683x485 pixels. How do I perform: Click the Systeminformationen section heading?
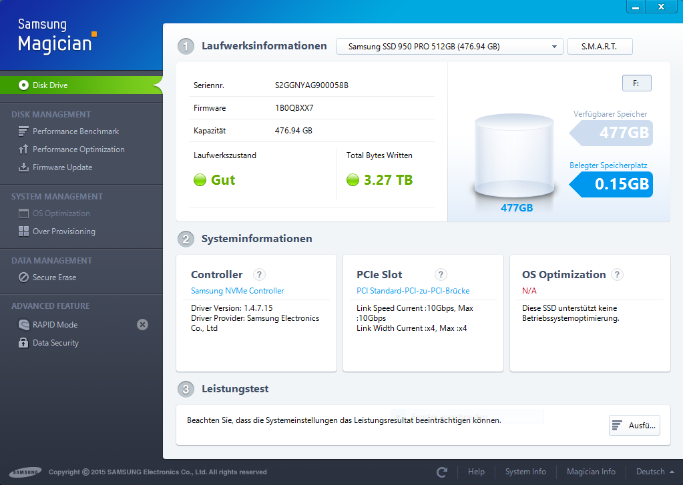point(256,239)
